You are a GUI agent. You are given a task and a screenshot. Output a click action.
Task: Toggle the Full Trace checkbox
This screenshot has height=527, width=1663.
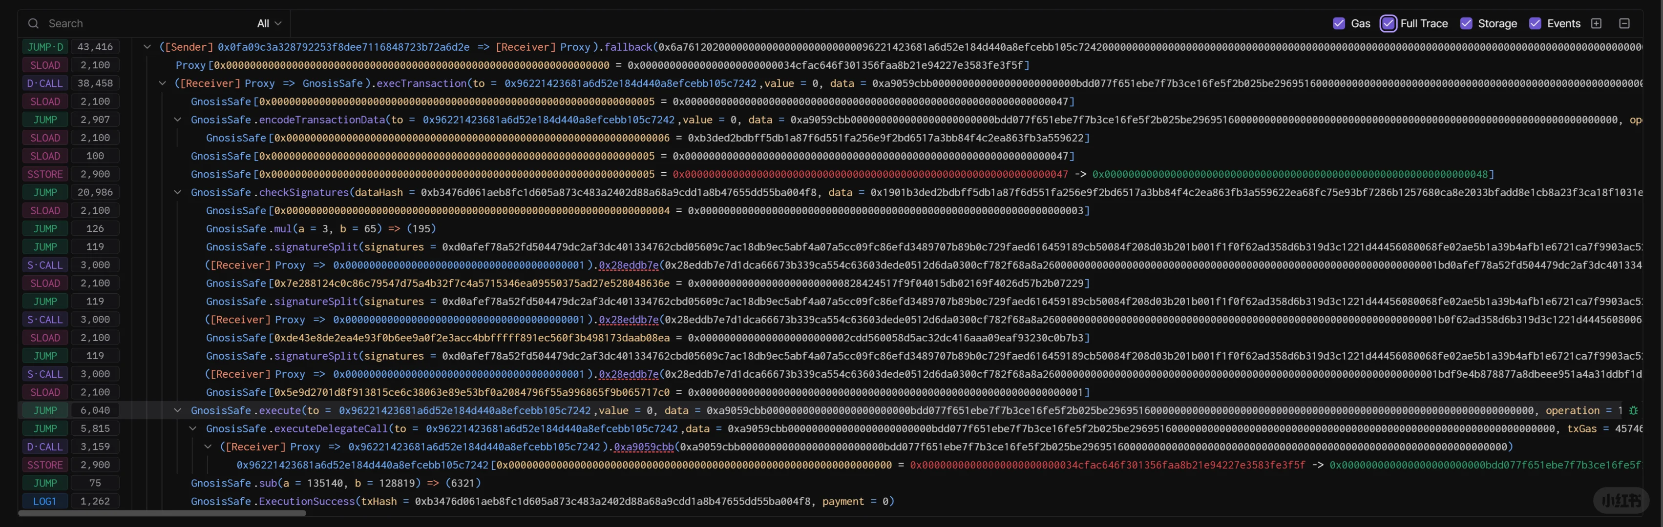1388,24
